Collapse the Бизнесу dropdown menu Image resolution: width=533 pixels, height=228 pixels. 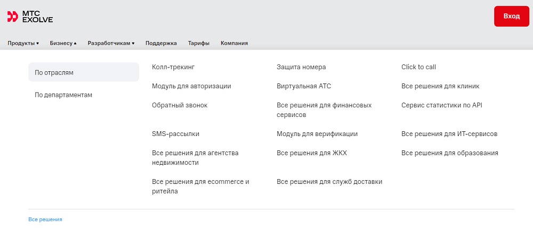point(63,44)
